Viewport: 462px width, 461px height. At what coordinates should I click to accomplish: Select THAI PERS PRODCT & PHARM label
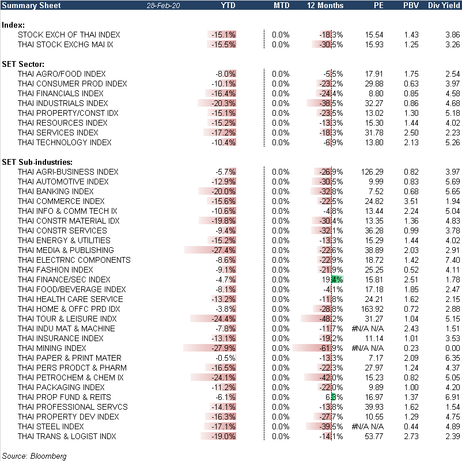tap(72, 368)
